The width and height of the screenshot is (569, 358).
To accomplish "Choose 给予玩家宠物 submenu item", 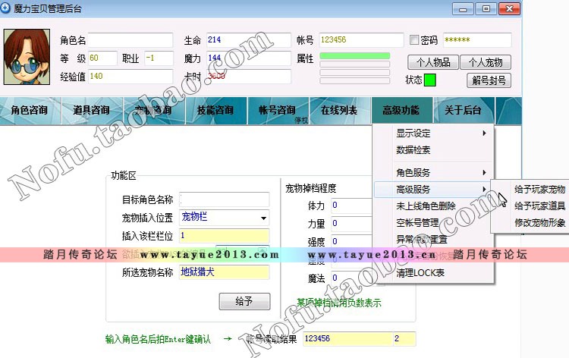I will (x=539, y=189).
